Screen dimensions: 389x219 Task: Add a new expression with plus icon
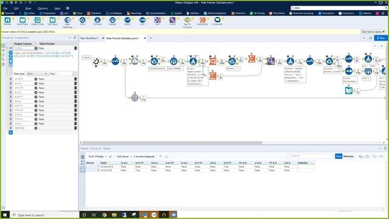(11, 133)
